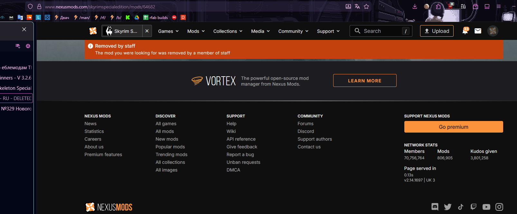The width and height of the screenshot is (517, 214).
Task: Close the sidebar with the X icon
Action: pos(24,29)
